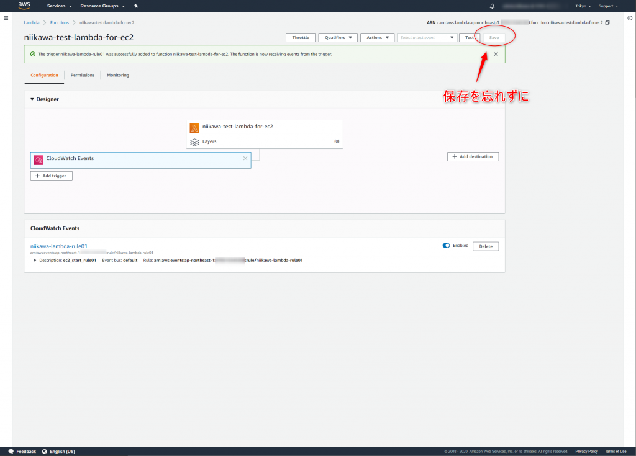Open the info panel icon
636x456 pixels.
pyautogui.click(x=630, y=18)
